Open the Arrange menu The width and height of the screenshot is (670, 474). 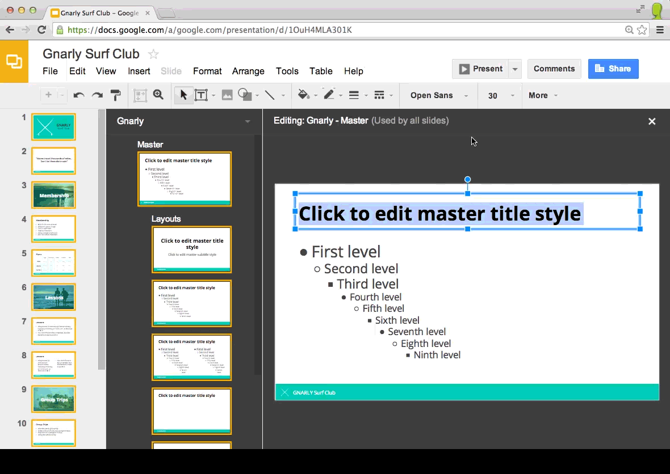[248, 71]
